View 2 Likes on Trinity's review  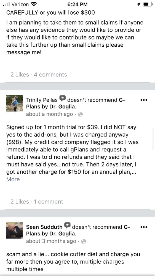[20, 202]
